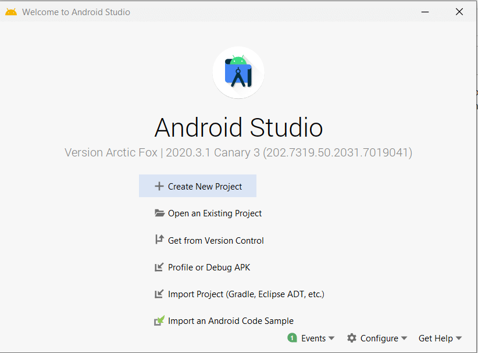Select the Get from Version Control branch icon
This screenshot has width=478, height=353.
coord(159,240)
